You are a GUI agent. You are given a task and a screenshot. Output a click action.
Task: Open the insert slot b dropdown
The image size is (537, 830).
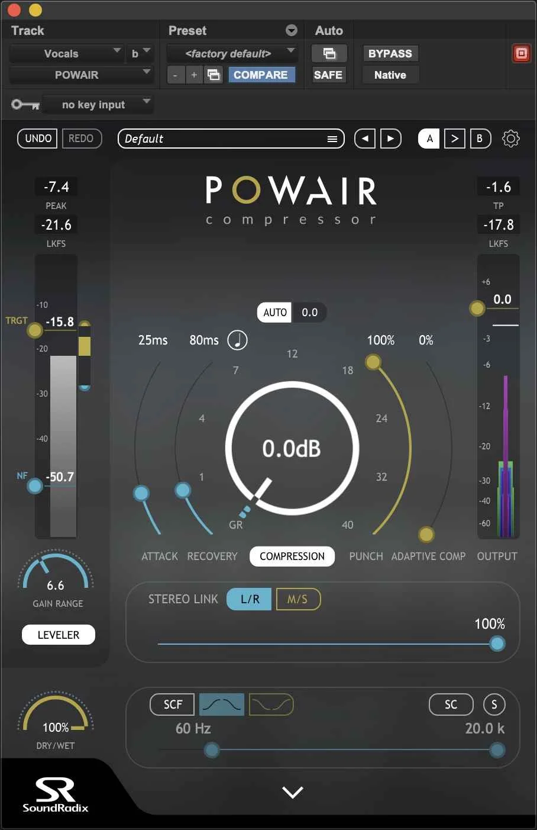140,54
